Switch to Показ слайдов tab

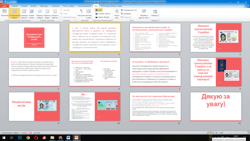coord(69,6)
